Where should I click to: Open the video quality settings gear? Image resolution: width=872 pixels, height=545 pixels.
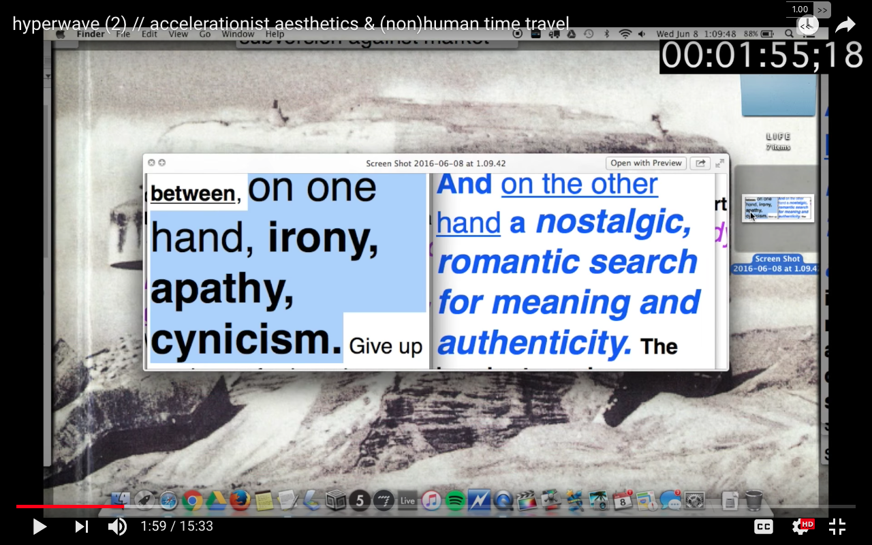tap(798, 526)
